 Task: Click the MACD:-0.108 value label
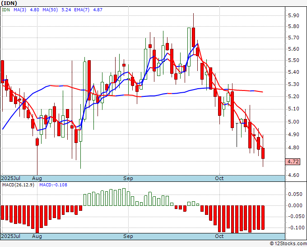(53, 185)
